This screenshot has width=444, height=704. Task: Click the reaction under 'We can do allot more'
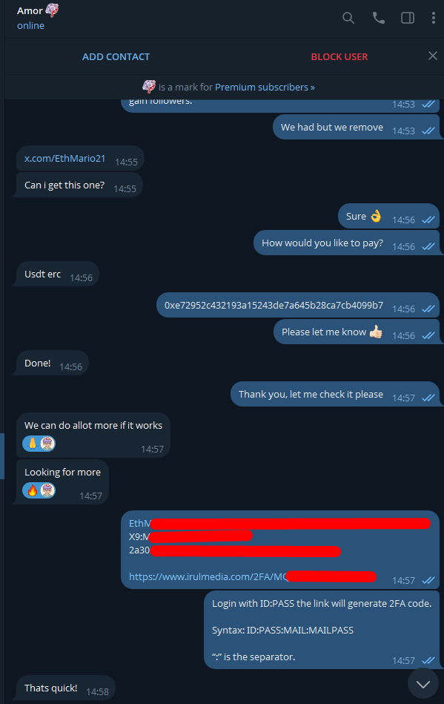coord(39,444)
